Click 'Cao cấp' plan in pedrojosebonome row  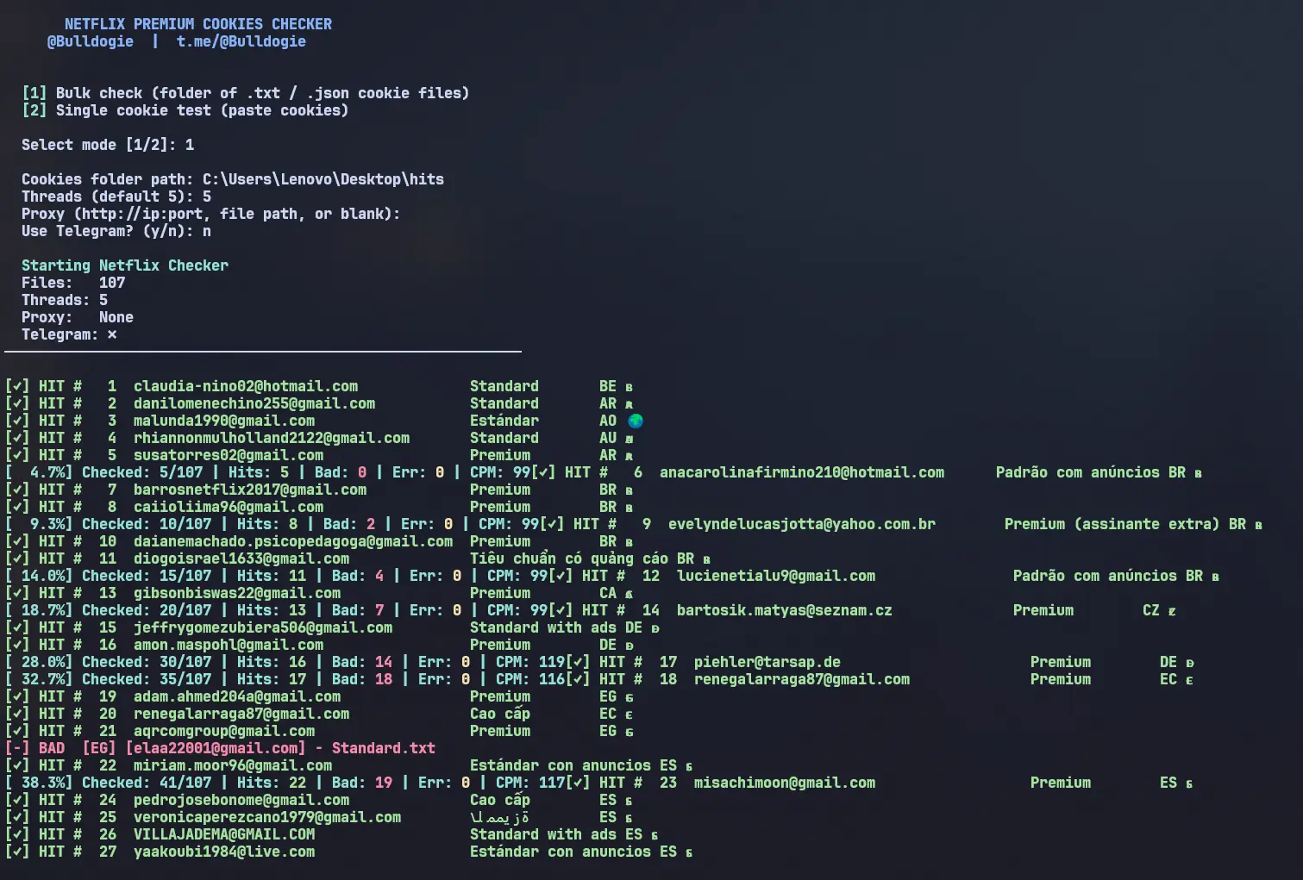click(500, 800)
